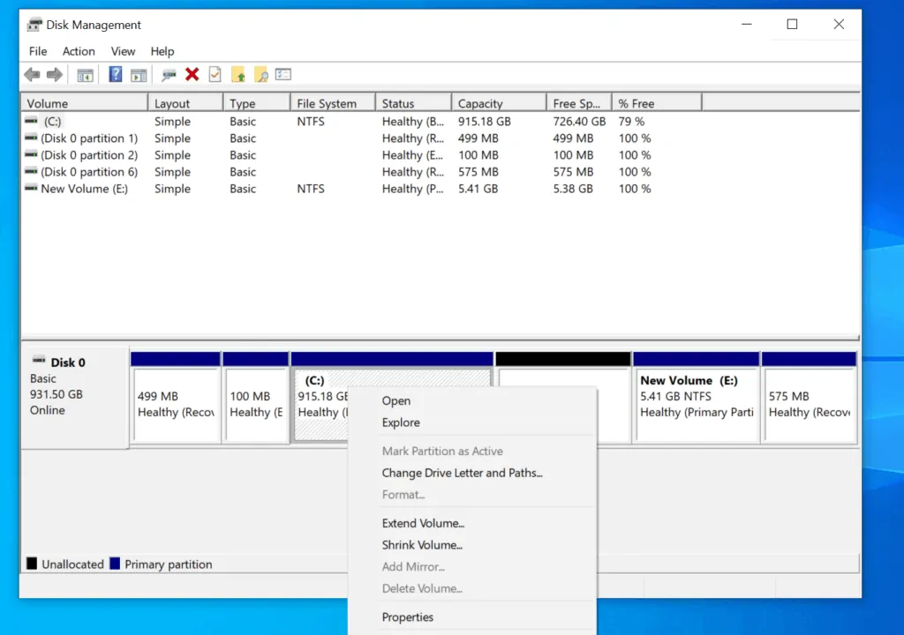Click the Healthy (E... status cell

tap(413, 154)
